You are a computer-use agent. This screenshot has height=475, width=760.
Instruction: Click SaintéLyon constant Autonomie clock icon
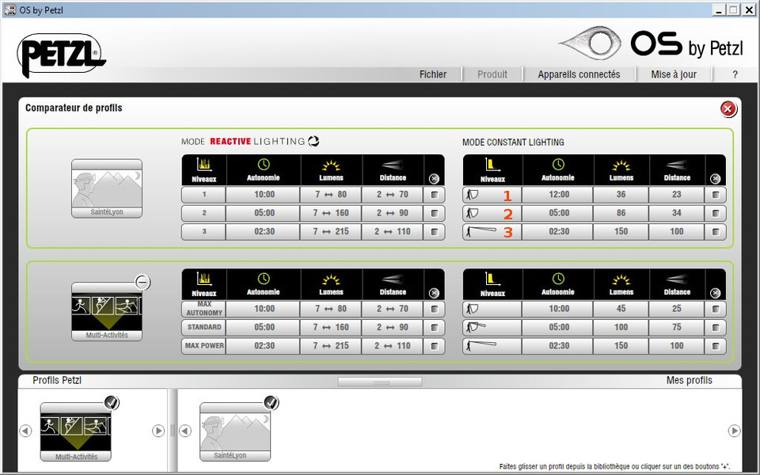tap(558, 165)
